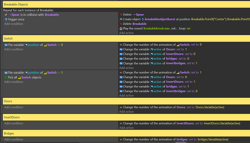The image size is (250, 143).
Task: Click Doors.Variable(active) expression
Action: coord(210,107)
